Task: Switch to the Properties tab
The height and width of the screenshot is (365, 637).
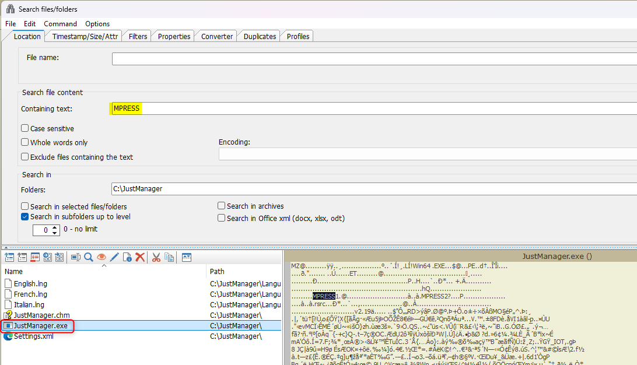Action: (174, 36)
